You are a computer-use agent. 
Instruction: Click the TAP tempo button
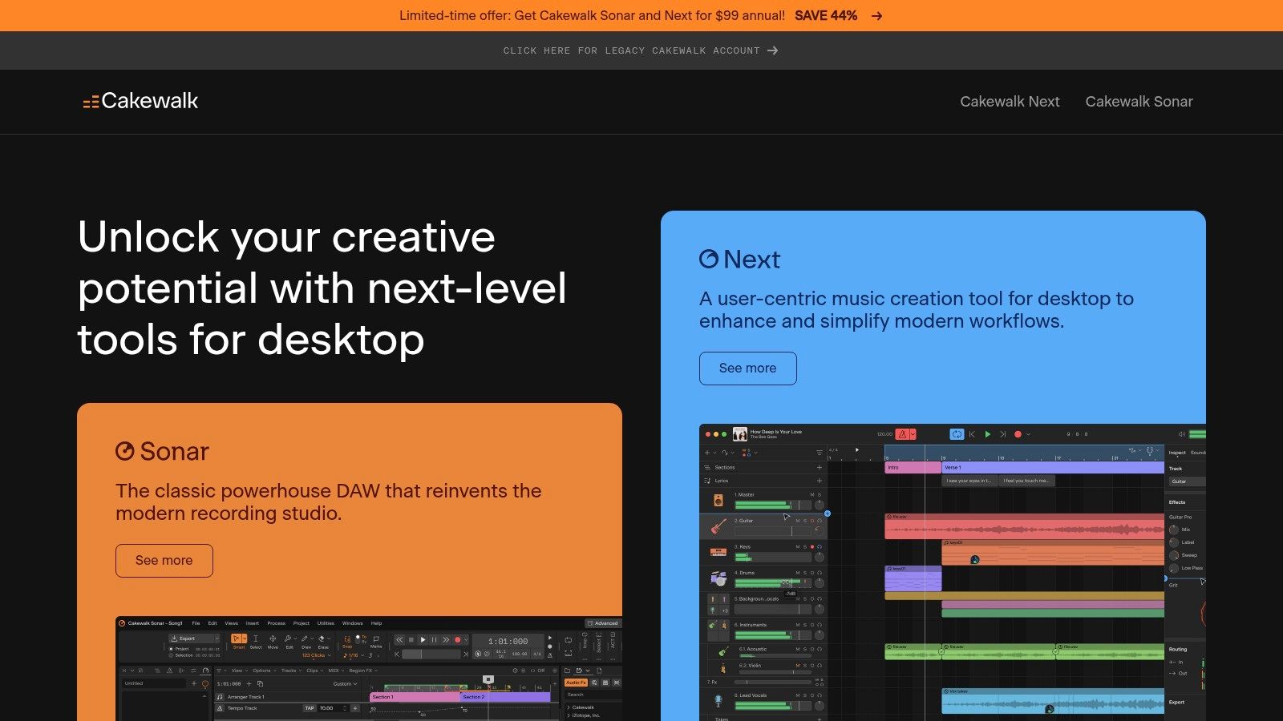310,708
